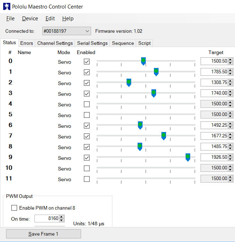Decrease PWM On time with down arrow

coord(62,220)
